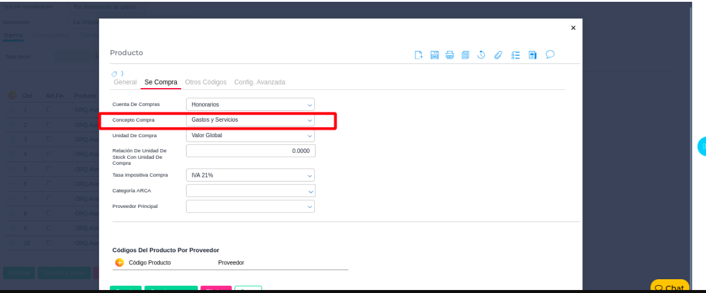Open the Proveedor Principal dropdown
Image resolution: width=706 pixels, height=293 pixels.
250,206
